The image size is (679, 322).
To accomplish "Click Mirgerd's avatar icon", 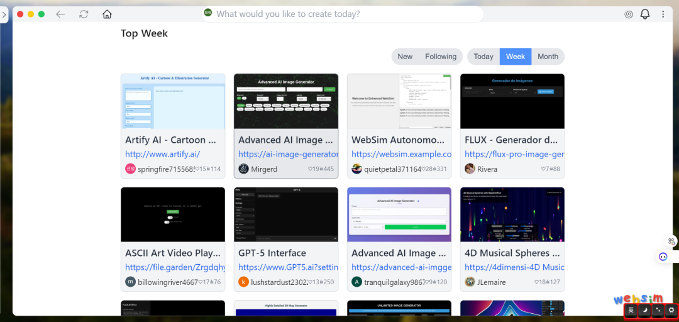I will 243,169.
